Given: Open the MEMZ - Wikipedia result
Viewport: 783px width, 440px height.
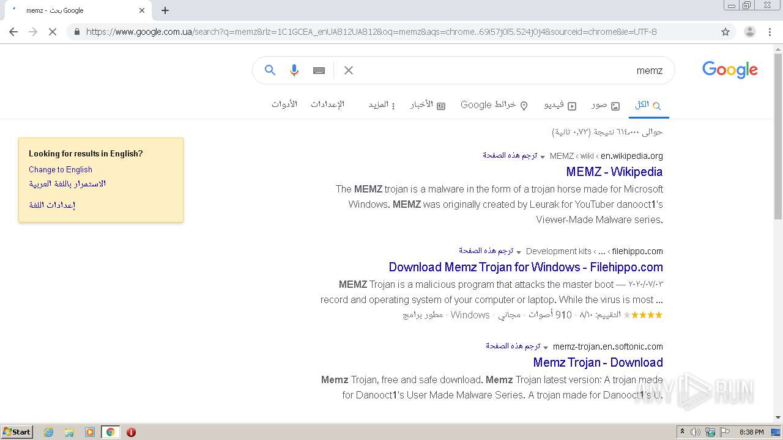Looking at the screenshot, I should click(x=614, y=172).
